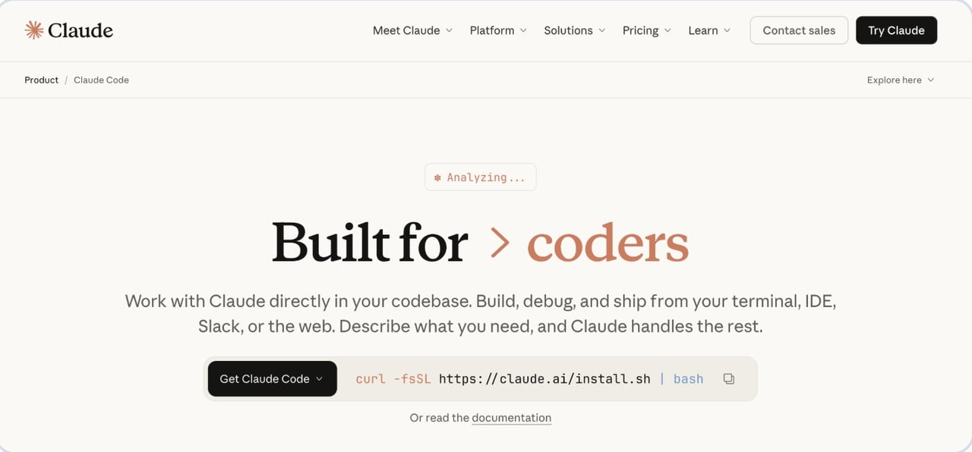Open the Solutions dropdown menu
This screenshot has height=452, width=972.
pos(575,30)
